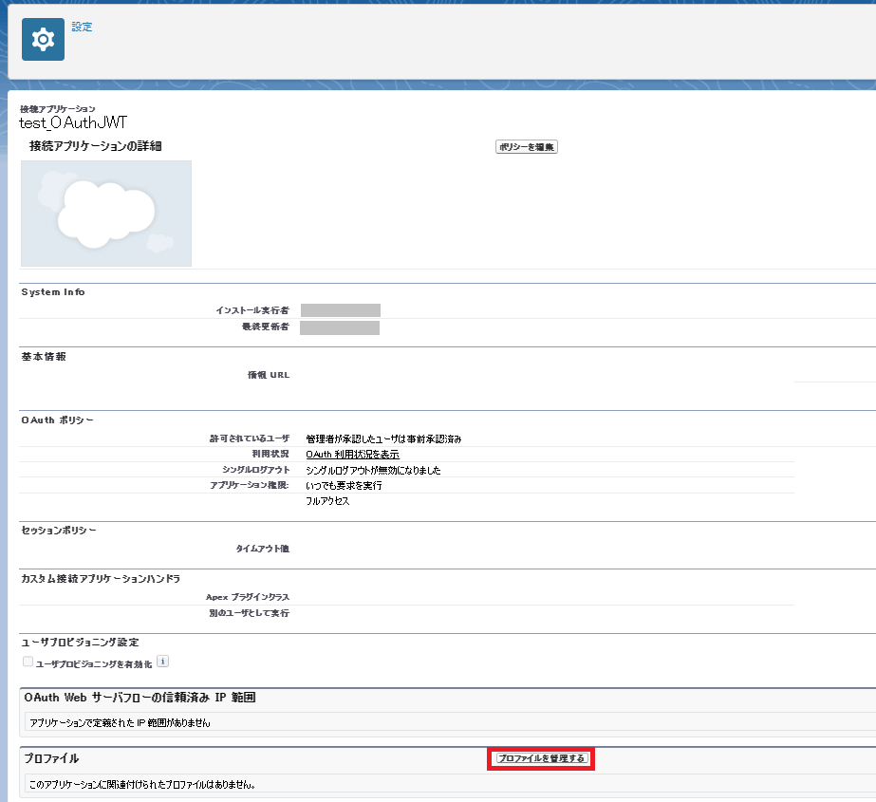
Task: Click the blue Setup gear icon
Action: 43,39
